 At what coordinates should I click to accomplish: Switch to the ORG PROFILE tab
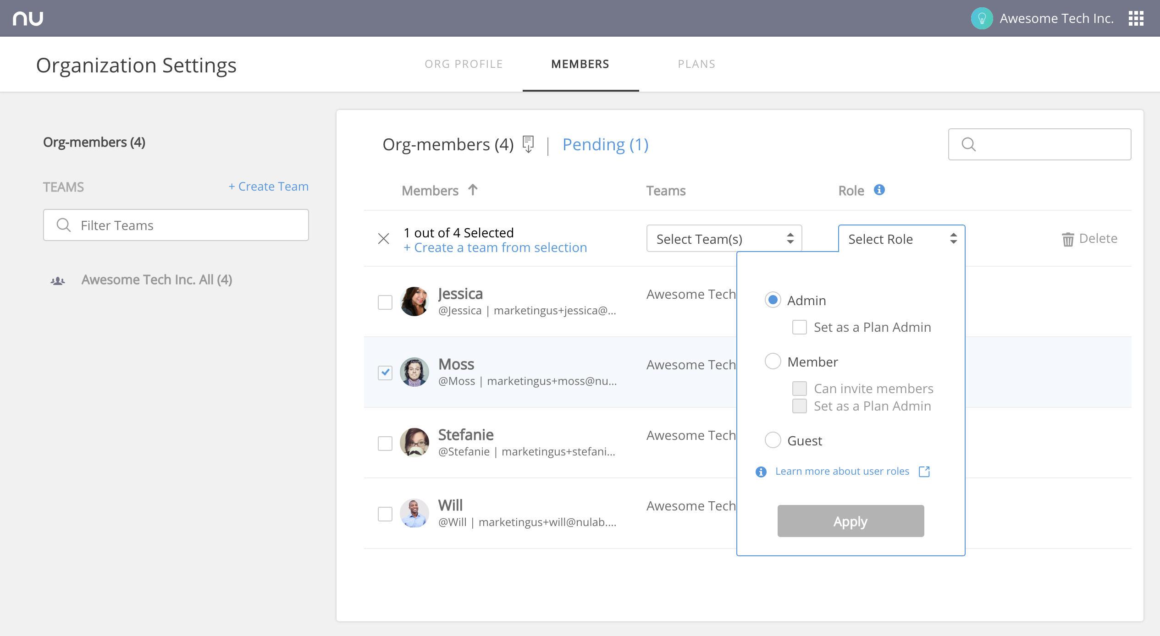464,64
